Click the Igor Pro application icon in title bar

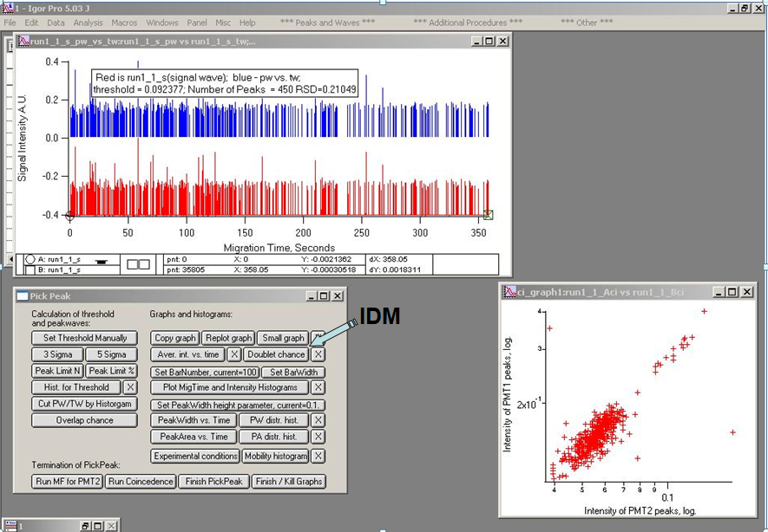7,7
